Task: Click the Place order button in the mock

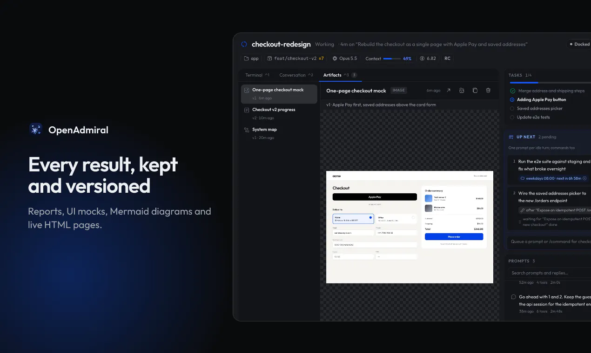Action: point(454,237)
